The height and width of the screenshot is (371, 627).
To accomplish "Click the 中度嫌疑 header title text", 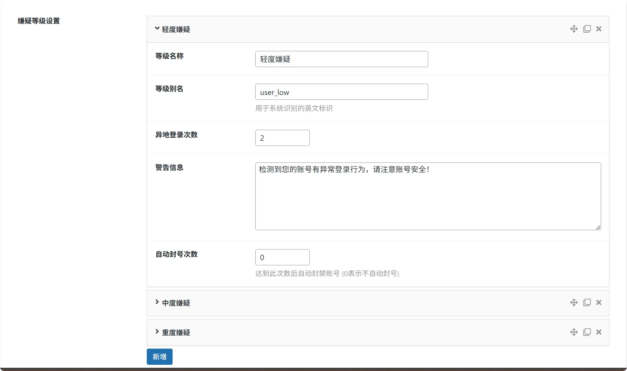I will click(176, 303).
